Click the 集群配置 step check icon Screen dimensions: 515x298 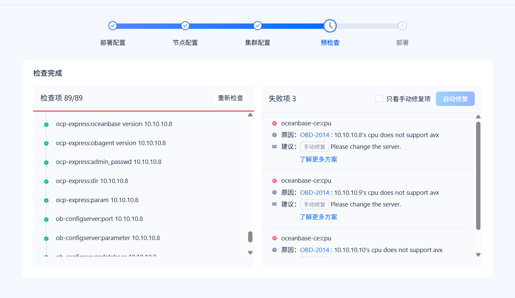tap(257, 25)
